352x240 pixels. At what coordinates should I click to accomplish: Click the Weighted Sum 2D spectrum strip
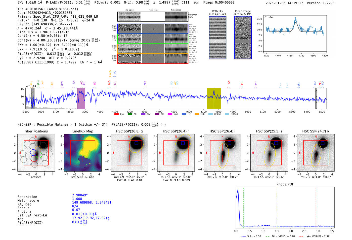pos(153,17)
